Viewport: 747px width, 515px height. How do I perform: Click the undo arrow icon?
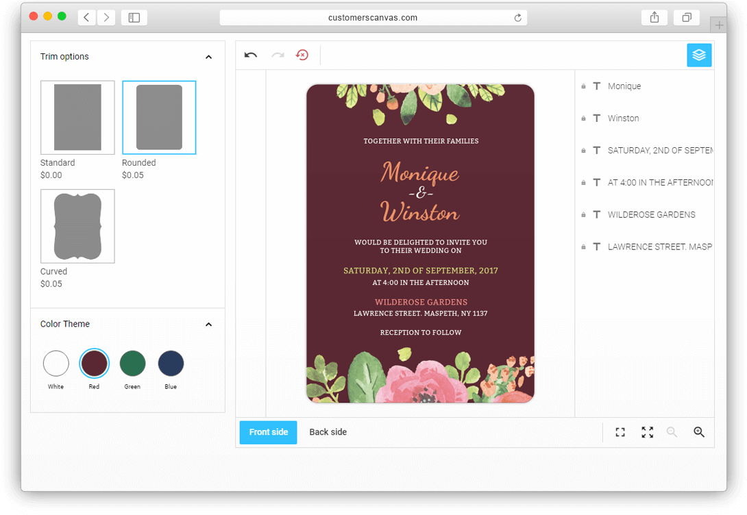click(251, 55)
